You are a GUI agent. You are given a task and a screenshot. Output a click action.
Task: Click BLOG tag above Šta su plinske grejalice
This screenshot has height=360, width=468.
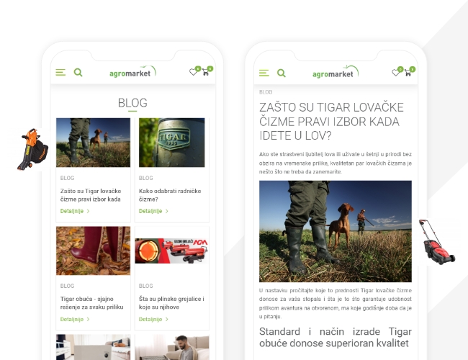(145, 286)
